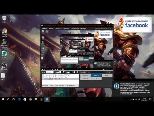Adjust the microphone volume bars
The image size is (154, 116).
click(x=58, y=72)
